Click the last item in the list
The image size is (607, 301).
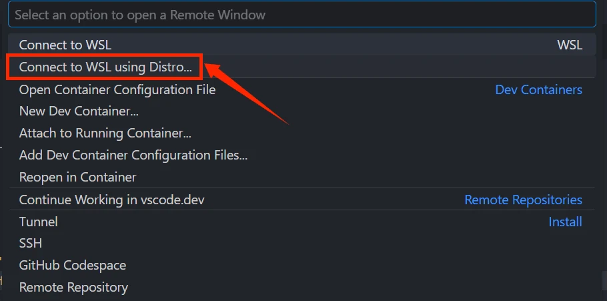tap(73, 288)
